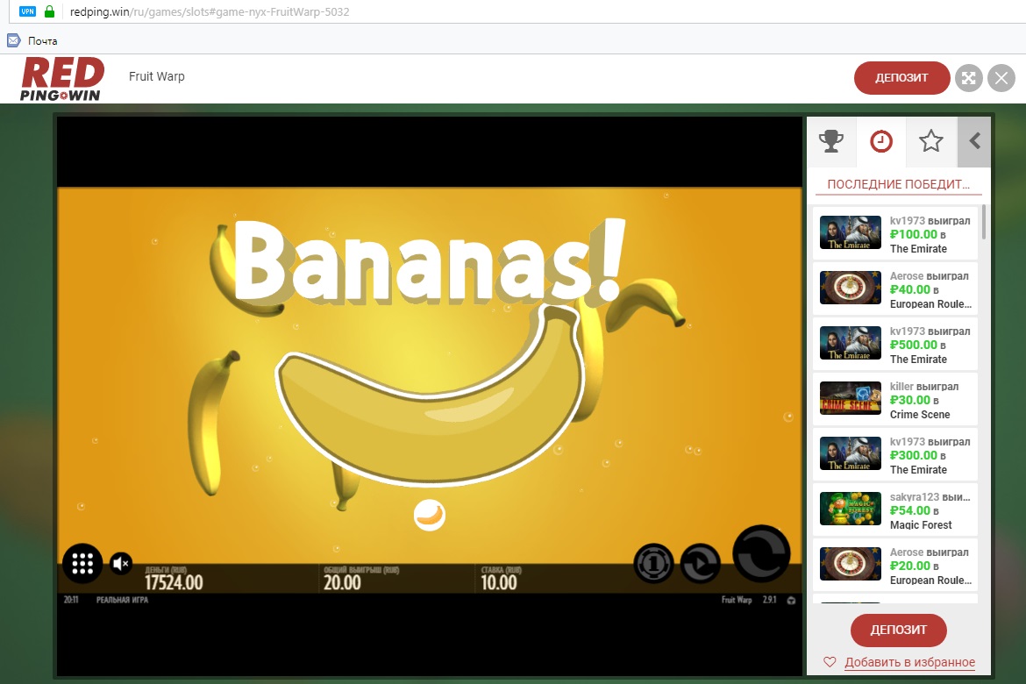
Task: Click the small icon beside version 2.9.1
Action: click(x=791, y=600)
